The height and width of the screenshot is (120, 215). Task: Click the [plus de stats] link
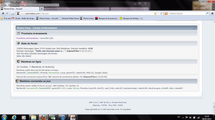point(24,56)
